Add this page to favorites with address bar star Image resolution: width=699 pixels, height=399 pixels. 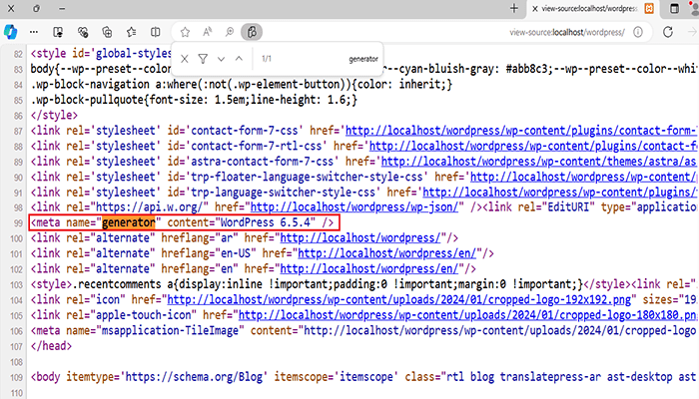tap(185, 32)
